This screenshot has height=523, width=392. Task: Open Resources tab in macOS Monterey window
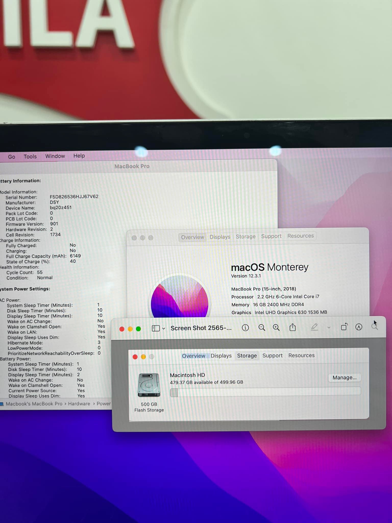300,236
